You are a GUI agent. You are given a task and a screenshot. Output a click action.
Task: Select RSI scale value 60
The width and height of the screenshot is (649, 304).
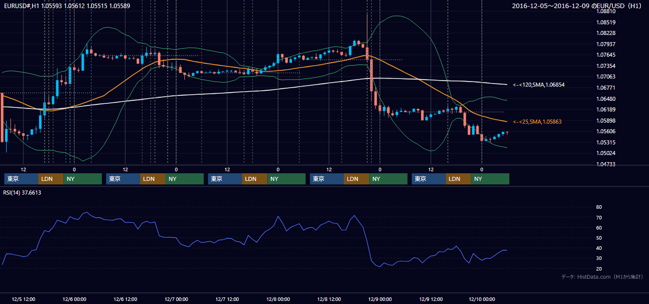599,227
